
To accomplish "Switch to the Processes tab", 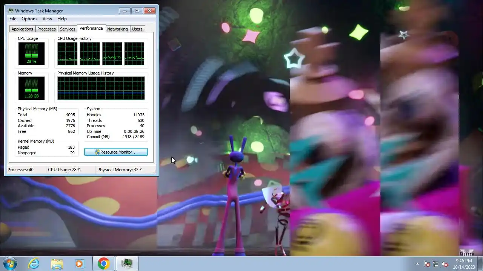I will pyautogui.click(x=46, y=29).
